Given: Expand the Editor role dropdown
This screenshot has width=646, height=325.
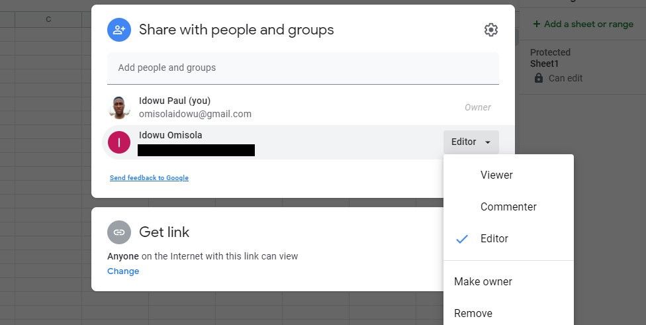Looking at the screenshot, I should point(471,142).
